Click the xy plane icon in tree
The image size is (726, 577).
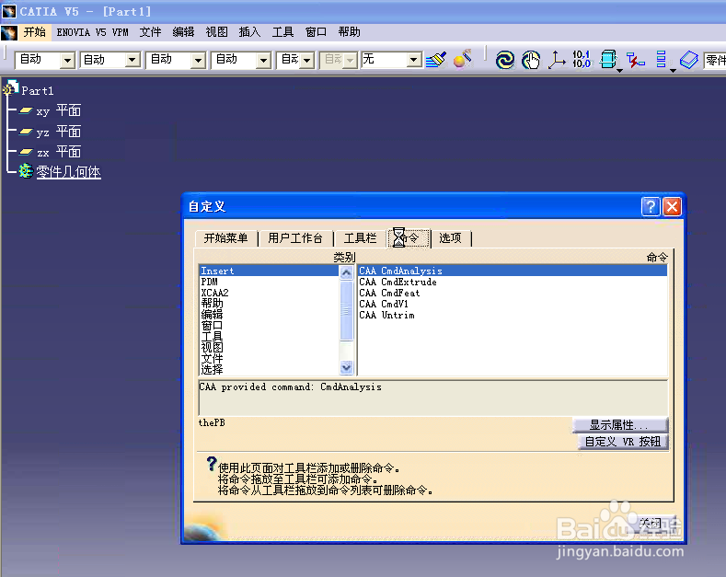pos(26,110)
